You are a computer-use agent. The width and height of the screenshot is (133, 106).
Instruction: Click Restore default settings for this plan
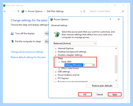coord(28,57)
